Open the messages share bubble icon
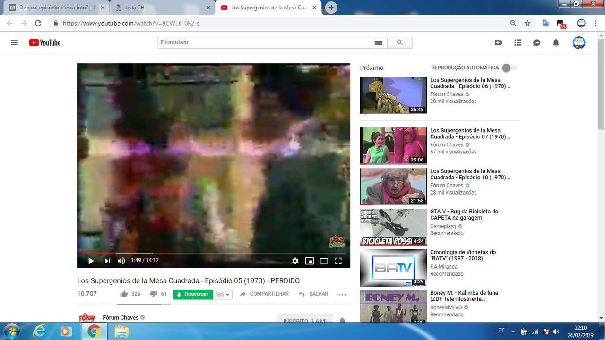This screenshot has width=605, height=340. 537,42
